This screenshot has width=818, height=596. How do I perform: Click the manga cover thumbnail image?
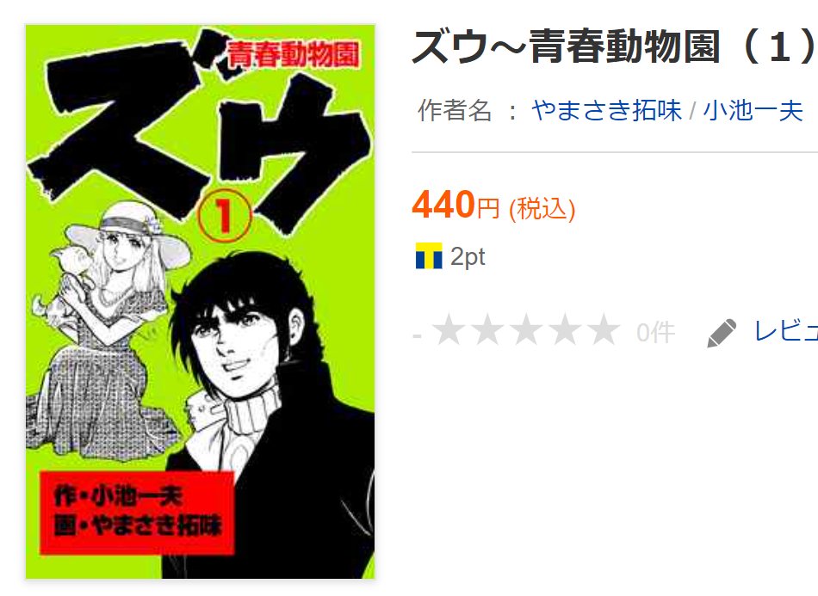[x=201, y=302]
